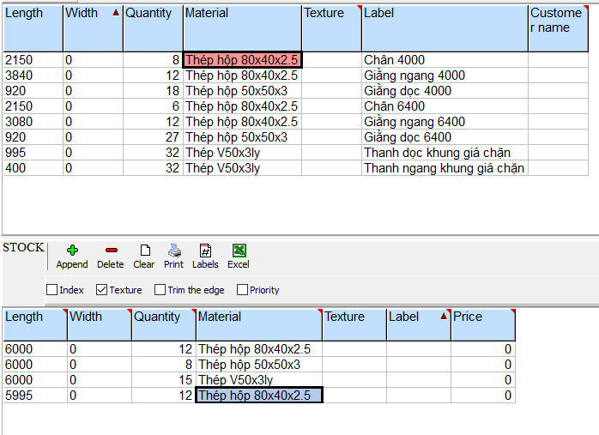Click the green Append plus icon
Viewport: 599px width, 435px height.
pyautogui.click(x=72, y=251)
